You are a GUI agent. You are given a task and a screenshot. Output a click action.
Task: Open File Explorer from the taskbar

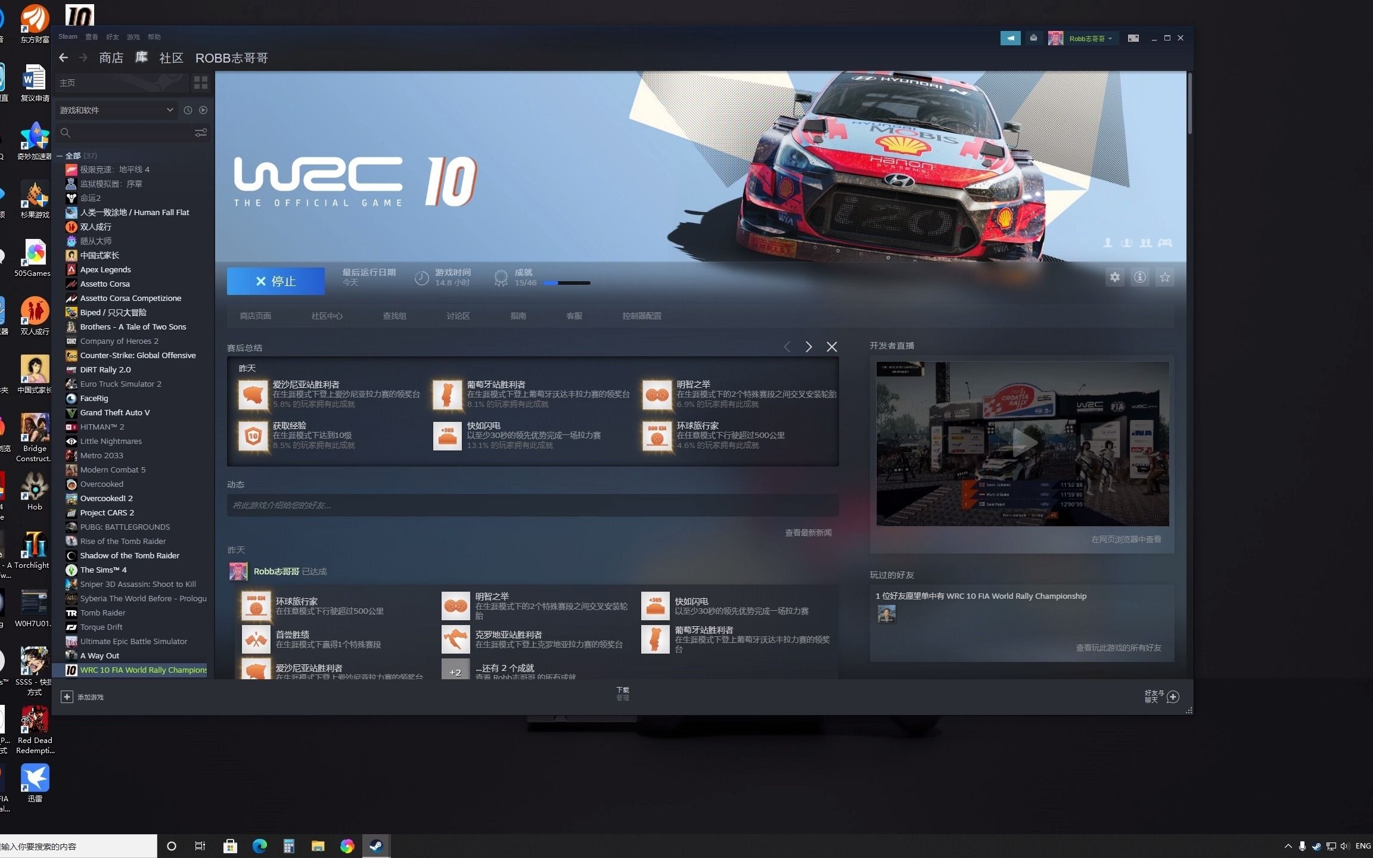(x=318, y=846)
